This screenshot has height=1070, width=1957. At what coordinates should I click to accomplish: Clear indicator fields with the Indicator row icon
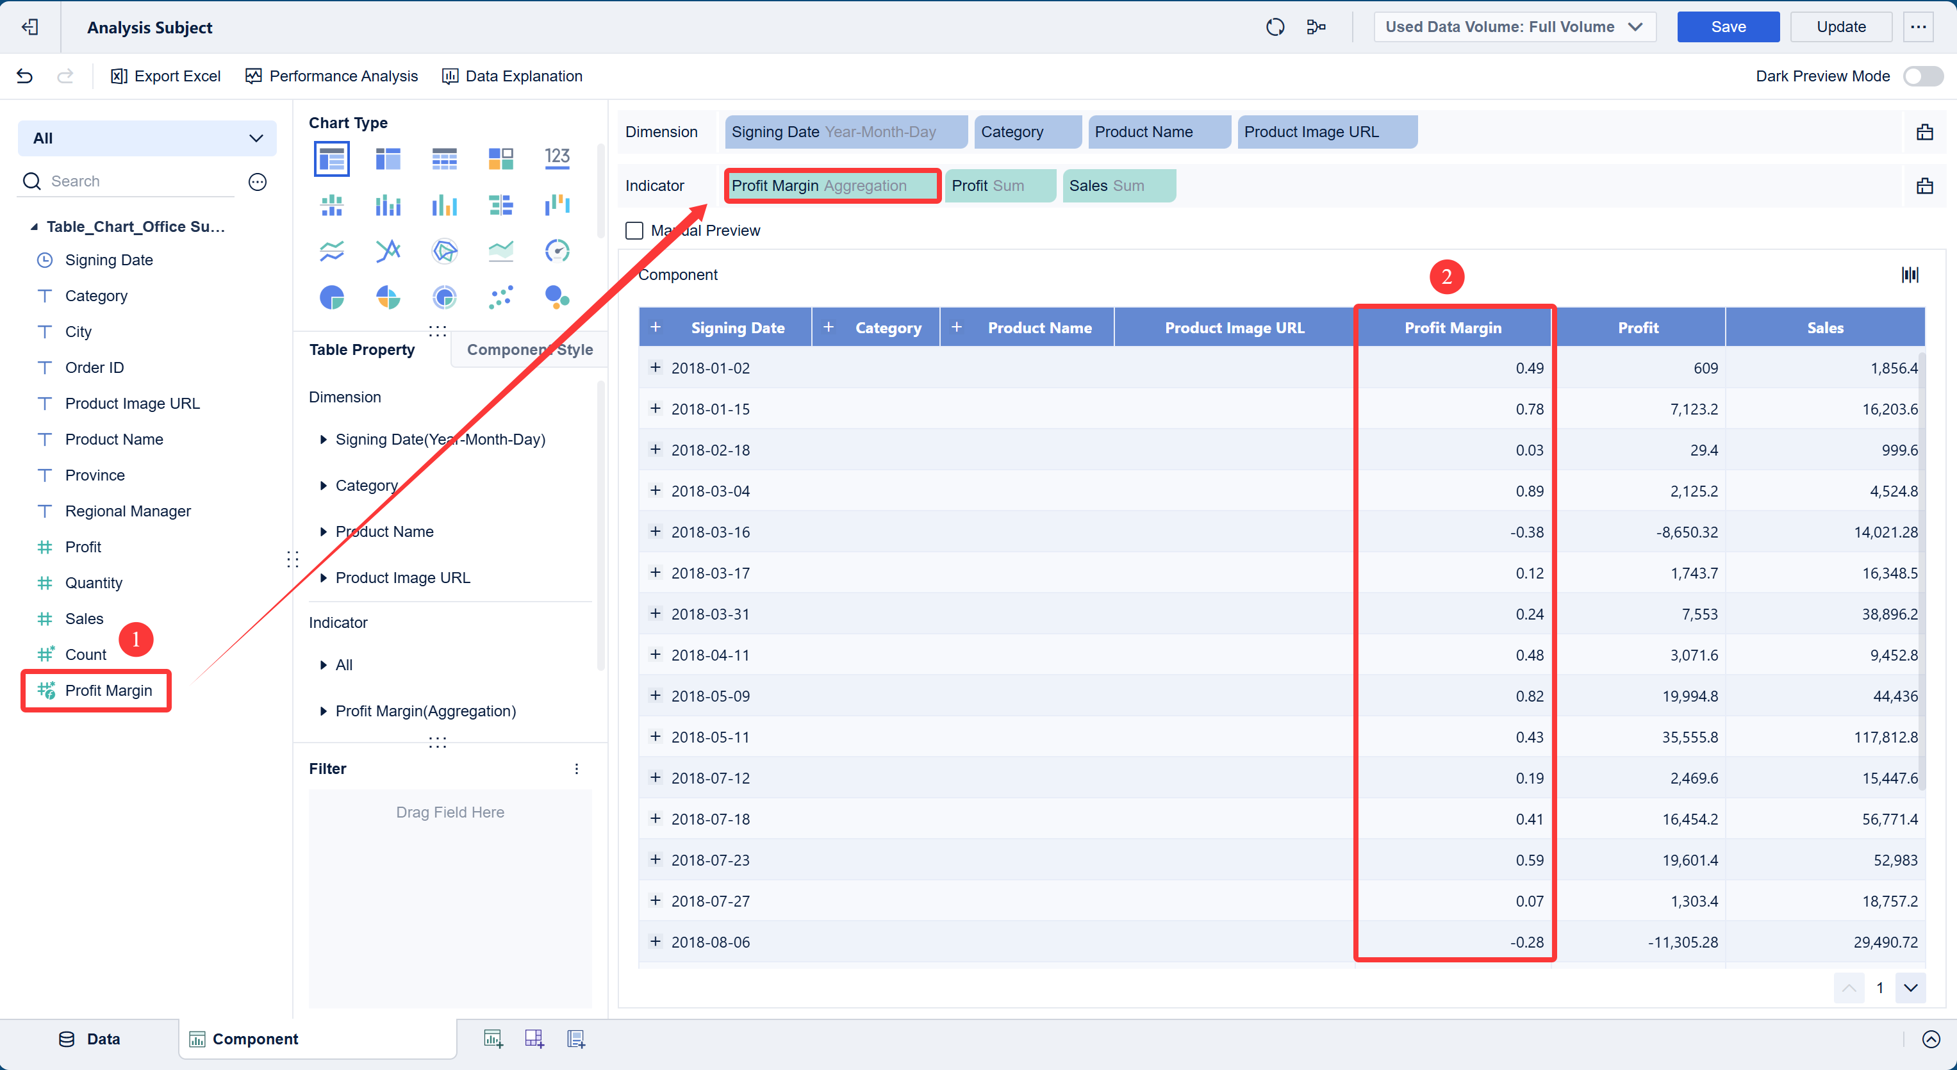pos(1925,186)
